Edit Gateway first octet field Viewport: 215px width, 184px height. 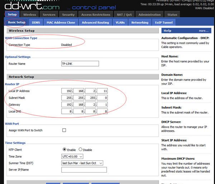(x=67, y=105)
